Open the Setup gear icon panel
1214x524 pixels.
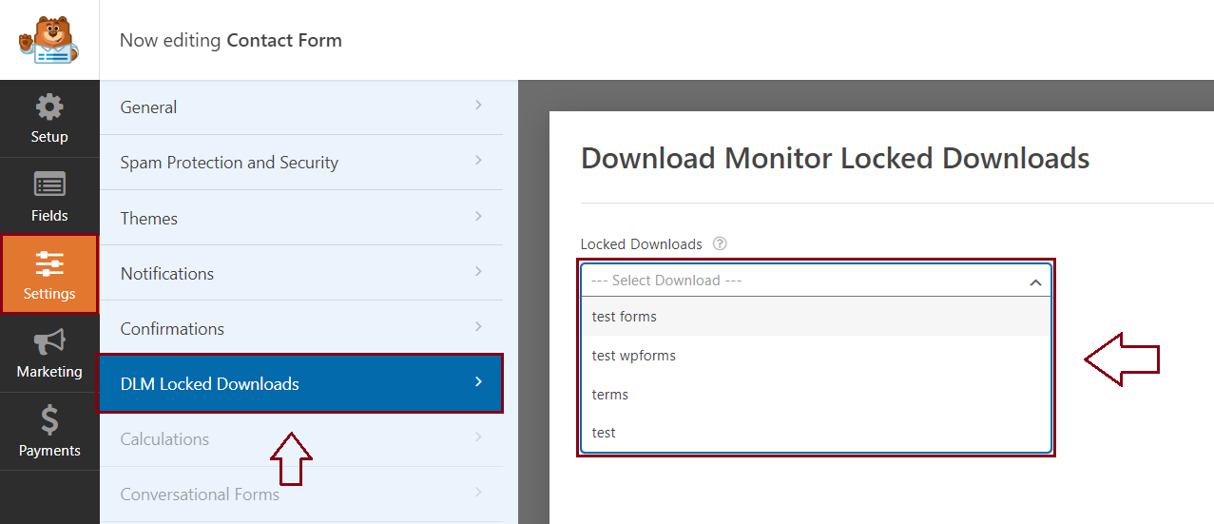click(49, 119)
